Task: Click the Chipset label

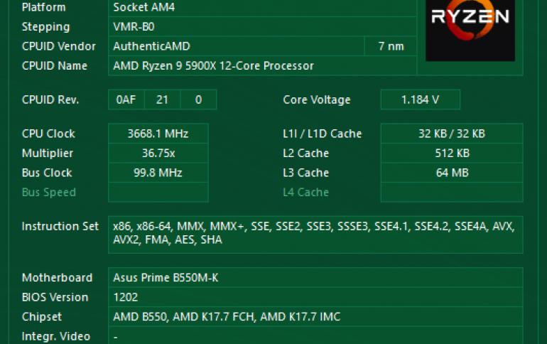Action: pyautogui.click(x=42, y=317)
